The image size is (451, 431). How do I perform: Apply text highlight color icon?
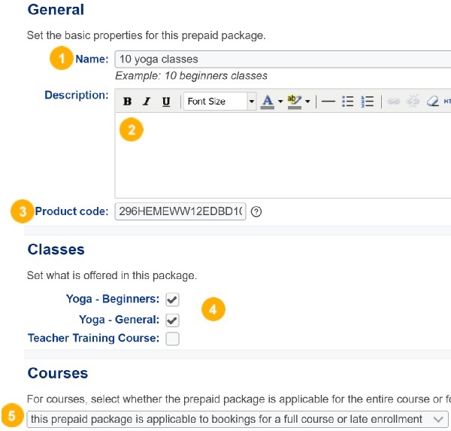pyautogui.click(x=294, y=102)
